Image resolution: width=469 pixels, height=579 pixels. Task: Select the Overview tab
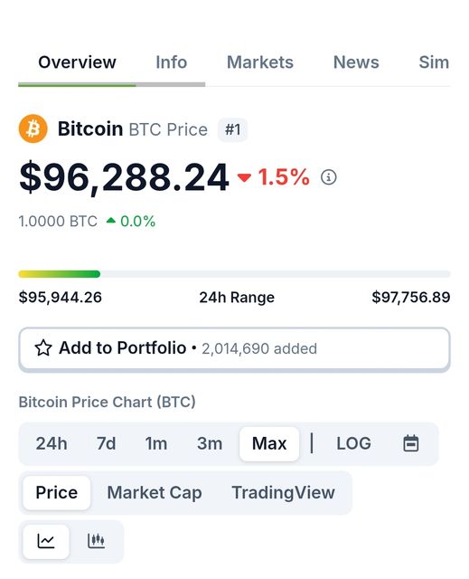coord(77,62)
